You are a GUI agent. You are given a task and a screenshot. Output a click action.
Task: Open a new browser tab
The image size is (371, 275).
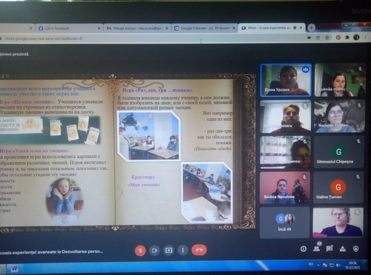[311, 28]
